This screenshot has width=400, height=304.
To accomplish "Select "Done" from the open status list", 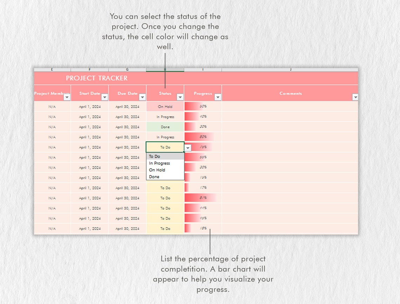I will (154, 177).
